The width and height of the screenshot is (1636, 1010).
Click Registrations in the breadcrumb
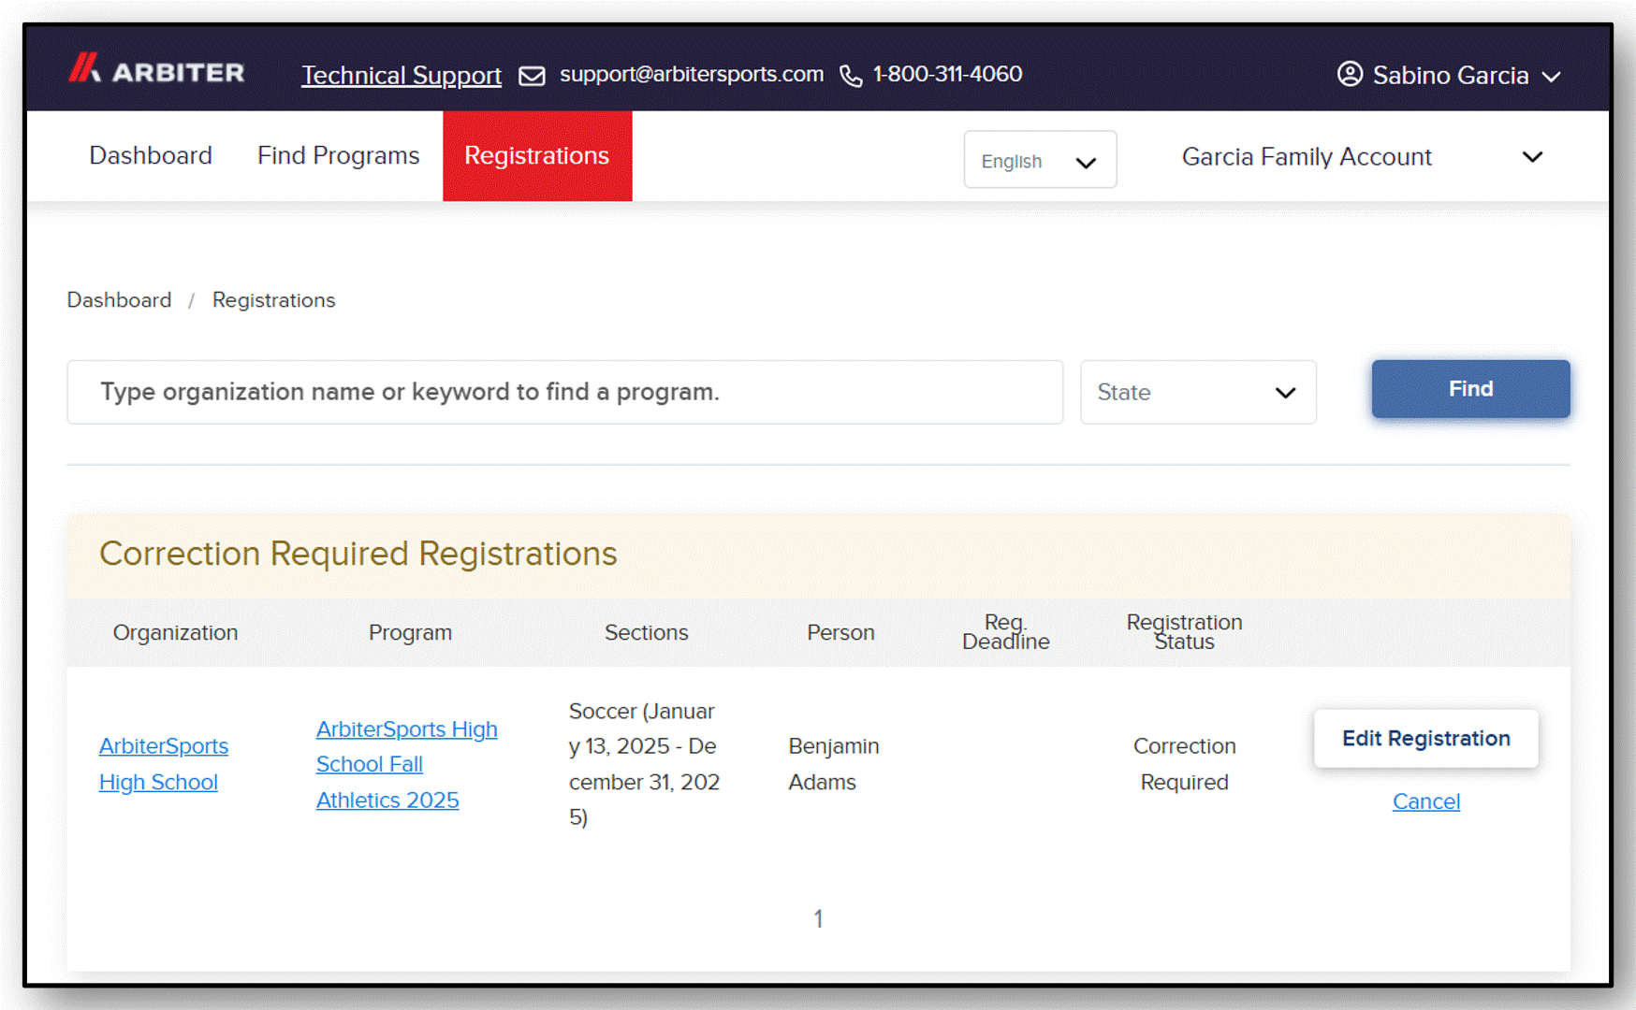(273, 300)
